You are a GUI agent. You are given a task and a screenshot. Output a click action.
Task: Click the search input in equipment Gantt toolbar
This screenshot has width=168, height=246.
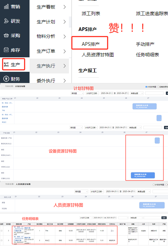click(153, 127)
